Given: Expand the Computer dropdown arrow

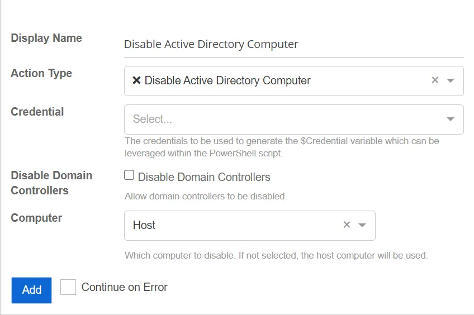Looking at the screenshot, I should click(362, 225).
